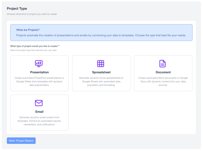
Task: Click the Email envelope icon
Action: pyautogui.click(x=39, y=103)
